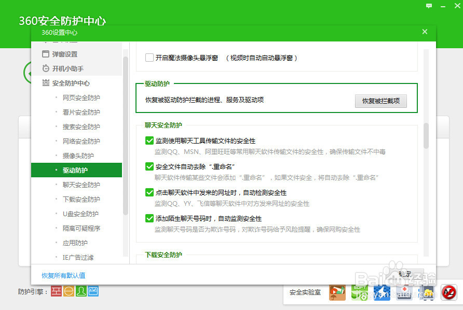Viewport: 463px width, 310px height.
Task: Click the 防护引擎 label
Action: tap(33, 292)
